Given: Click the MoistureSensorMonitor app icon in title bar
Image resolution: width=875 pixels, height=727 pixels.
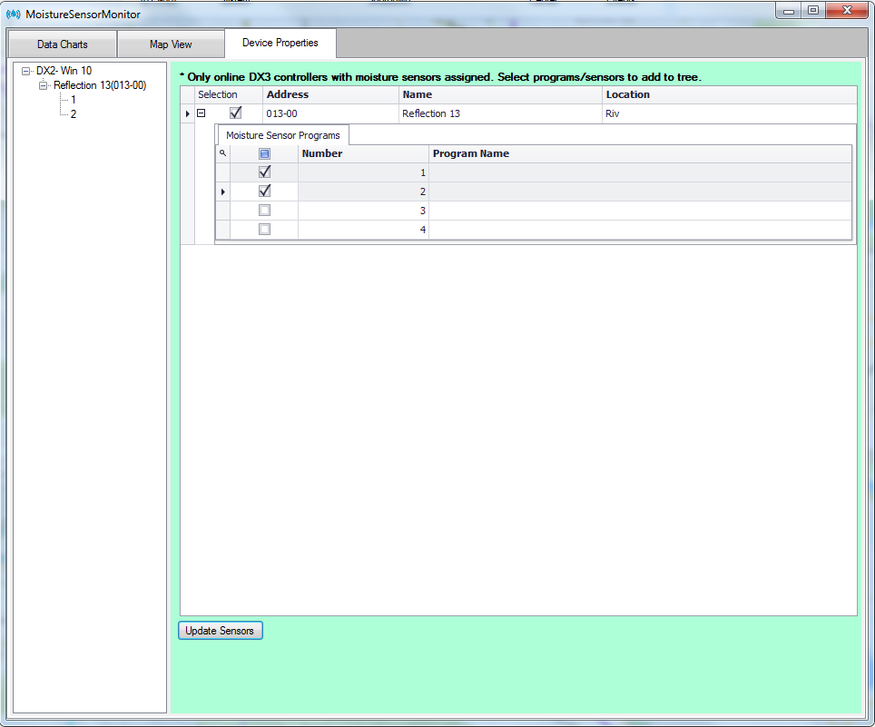Looking at the screenshot, I should (14, 14).
